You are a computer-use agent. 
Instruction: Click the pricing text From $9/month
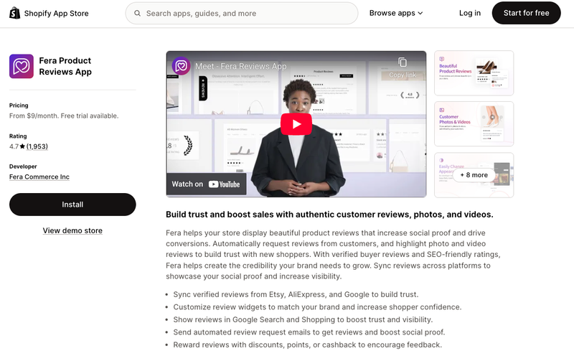64,116
